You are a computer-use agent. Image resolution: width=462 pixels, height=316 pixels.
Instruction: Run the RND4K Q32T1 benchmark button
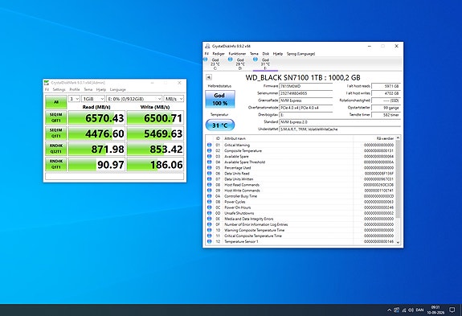coord(56,149)
